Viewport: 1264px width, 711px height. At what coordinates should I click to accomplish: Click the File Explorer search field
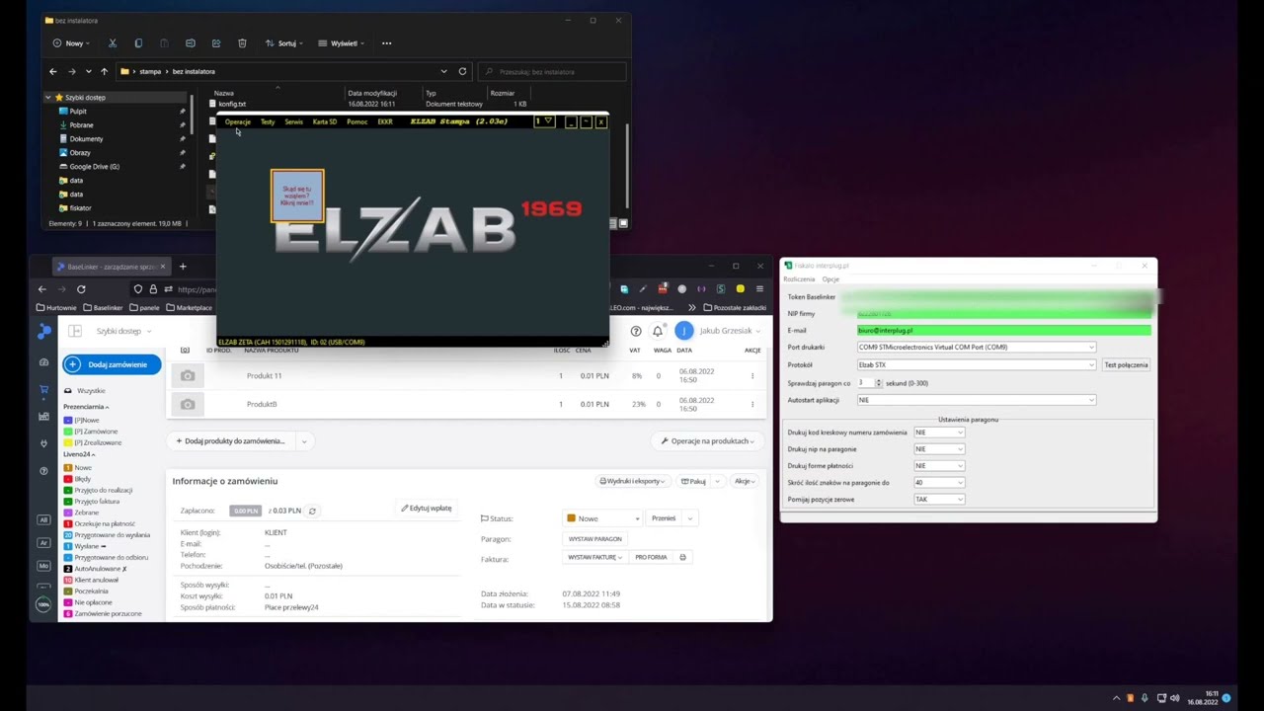click(553, 71)
